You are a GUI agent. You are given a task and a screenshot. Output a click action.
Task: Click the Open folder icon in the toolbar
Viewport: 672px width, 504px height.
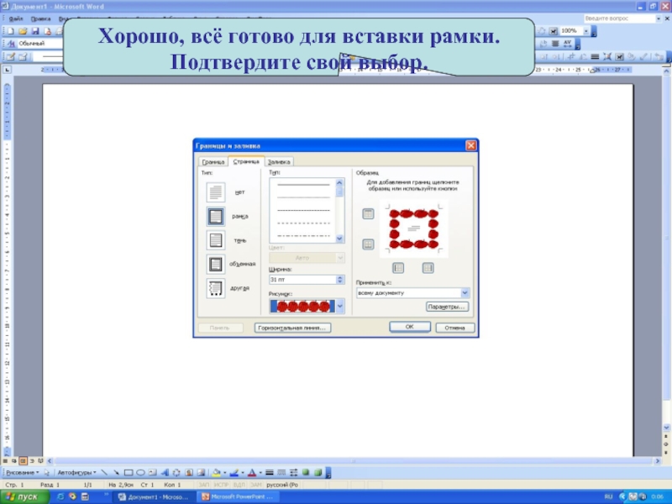click(x=23, y=31)
